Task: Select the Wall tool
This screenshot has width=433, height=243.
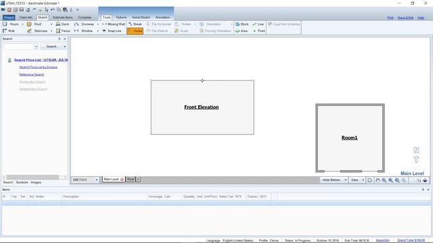Action: 8,31
